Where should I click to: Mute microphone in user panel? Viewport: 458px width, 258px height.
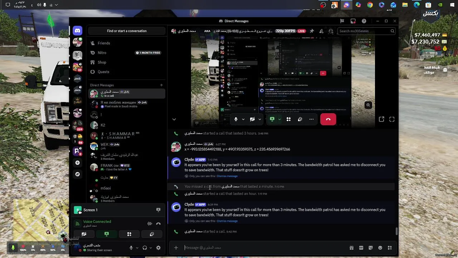coord(131,248)
